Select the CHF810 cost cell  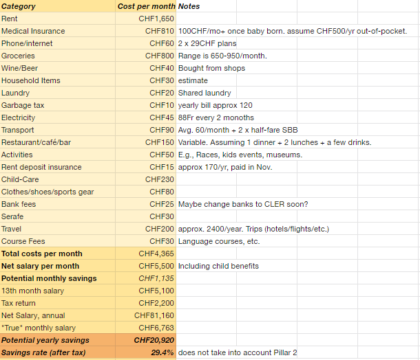(x=146, y=31)
